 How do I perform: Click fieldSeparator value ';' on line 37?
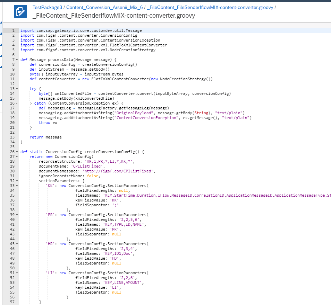pyautogui.click(x=115, y=205)
